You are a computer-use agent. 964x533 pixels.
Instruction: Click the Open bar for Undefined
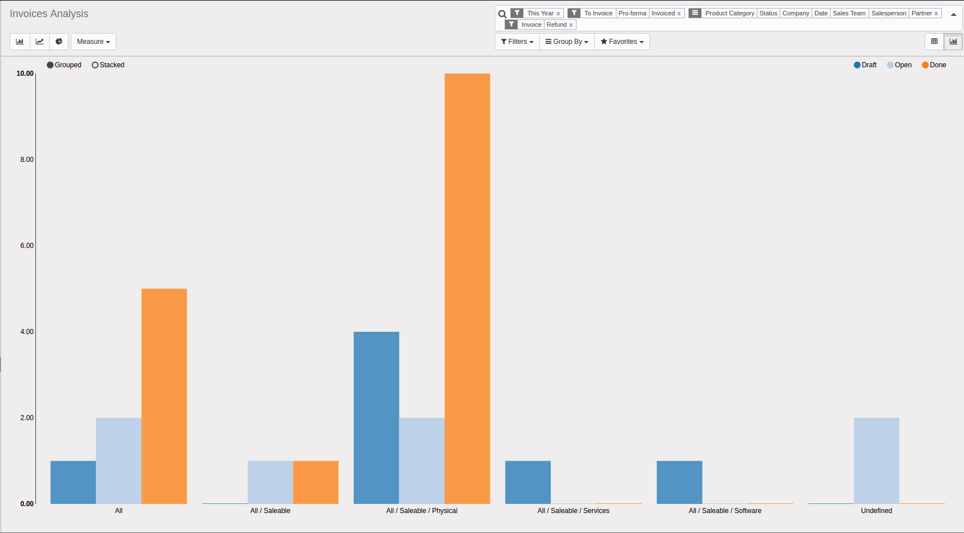tap(877, 461)
